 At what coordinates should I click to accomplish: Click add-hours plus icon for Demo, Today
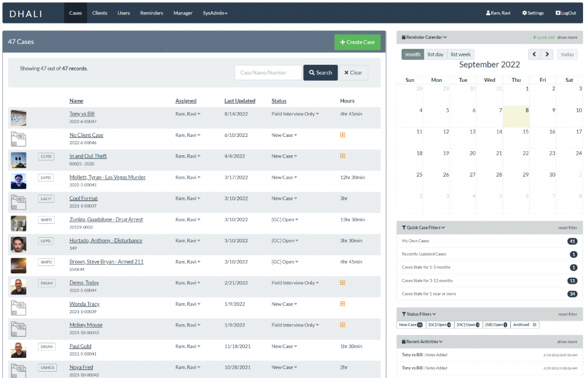tap(343, 283)
